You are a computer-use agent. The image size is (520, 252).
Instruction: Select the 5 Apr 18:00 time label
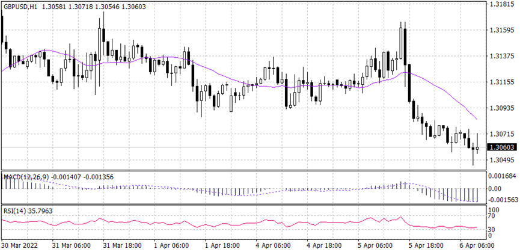(424, 246)
